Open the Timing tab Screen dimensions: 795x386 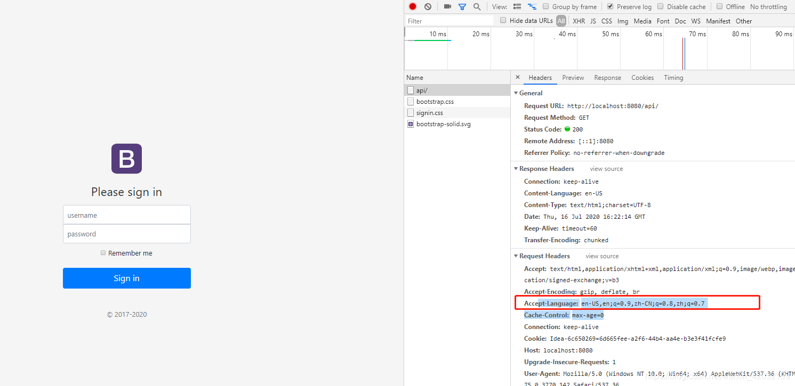click(x=673, y=78)
